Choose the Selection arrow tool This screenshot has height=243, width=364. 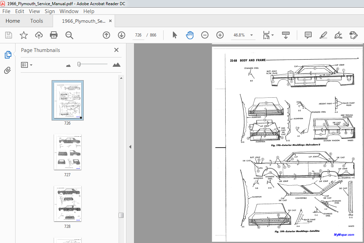pos(175,35)
